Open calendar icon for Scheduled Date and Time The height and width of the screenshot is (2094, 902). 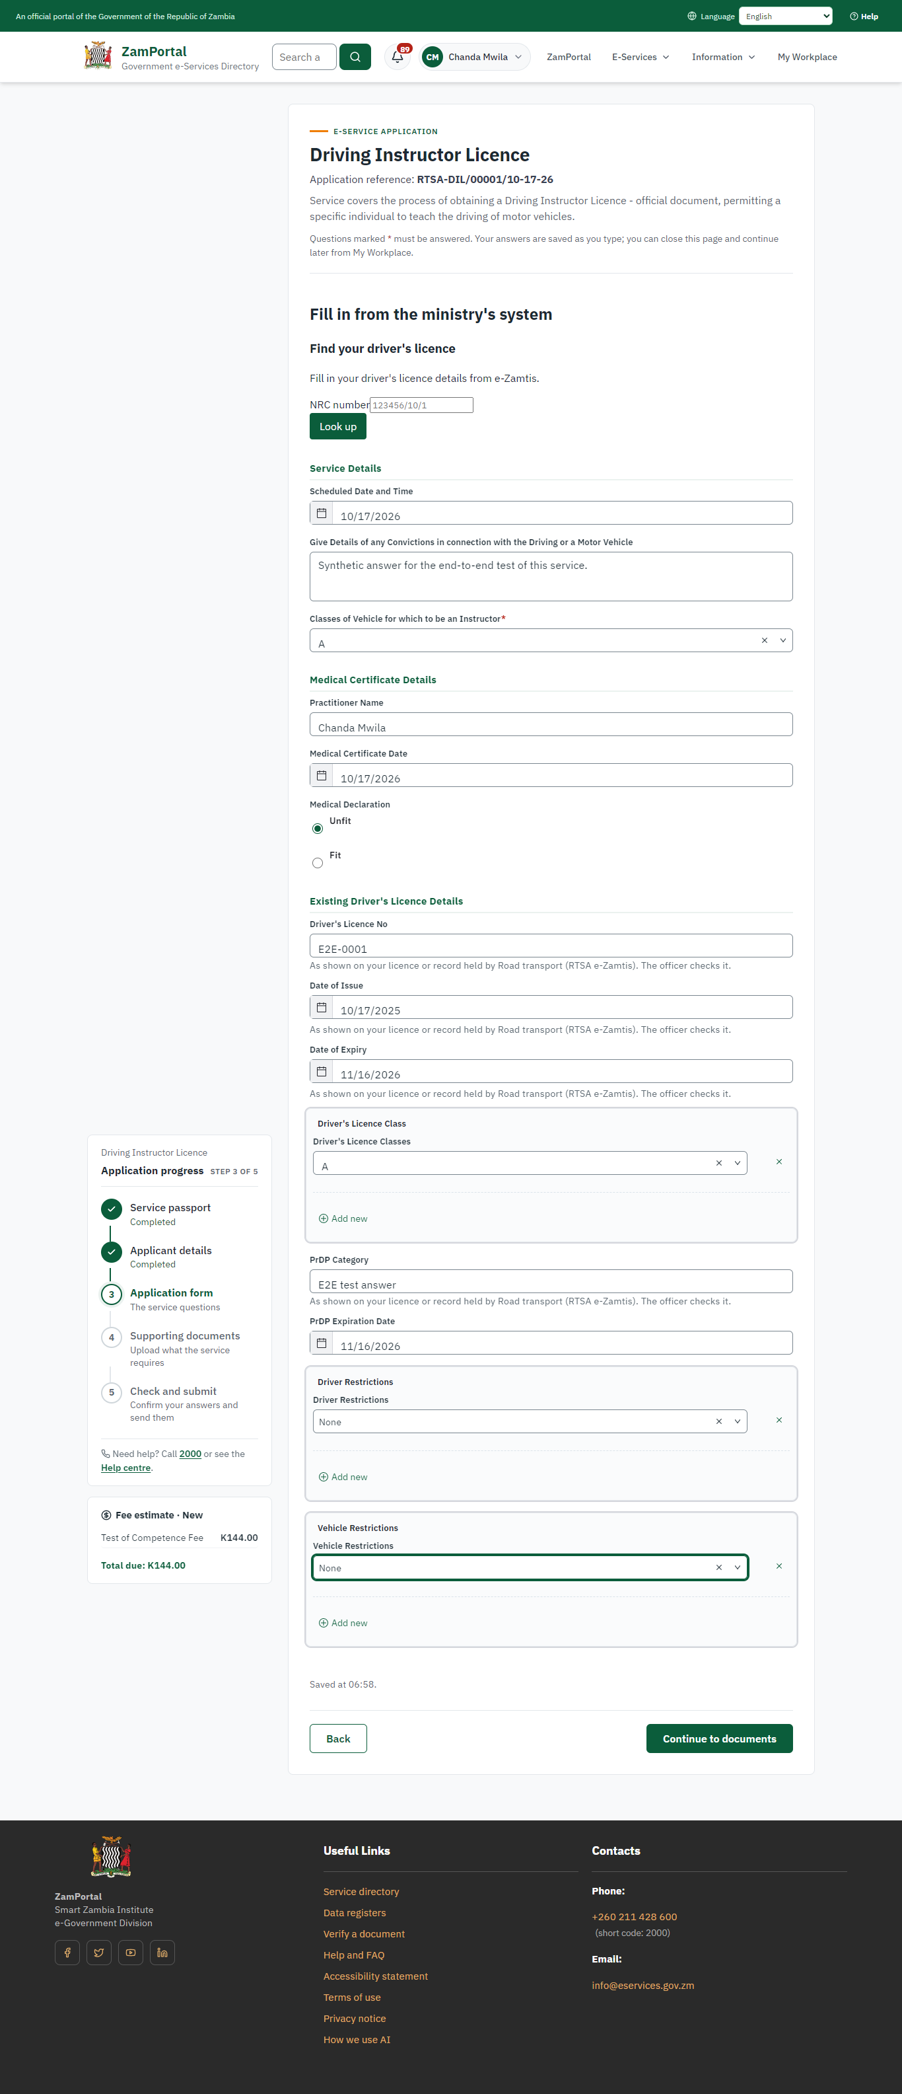[322, 513]
